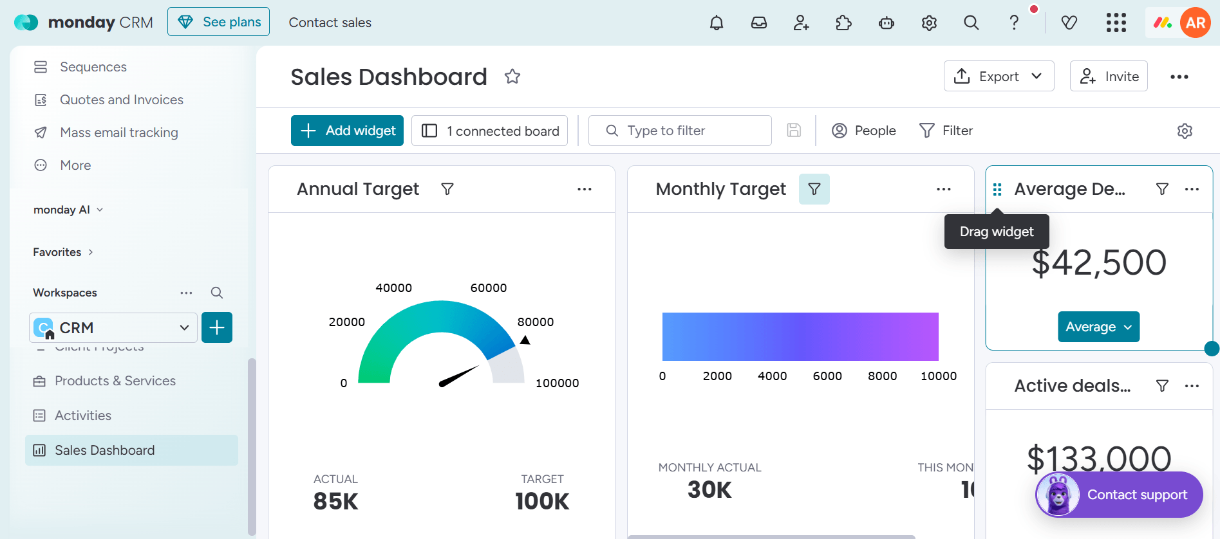Filter the Average Deal widget
The width and height of the screenshot is (1220, 539).
[1162, 189]
